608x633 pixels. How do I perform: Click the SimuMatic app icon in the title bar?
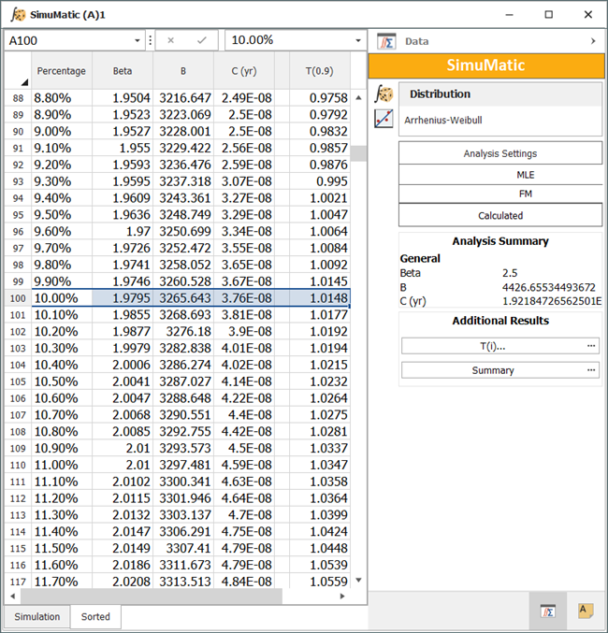click(x=18, y=15)
